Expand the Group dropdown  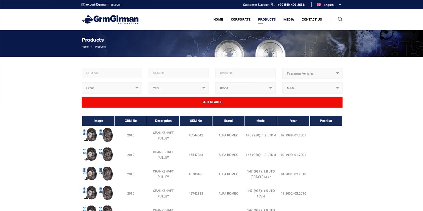point(112,88)
